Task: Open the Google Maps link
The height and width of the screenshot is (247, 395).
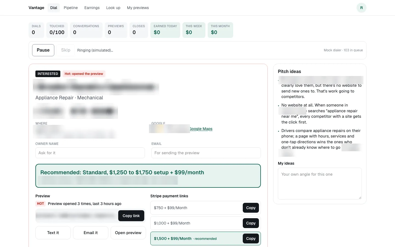Action: [201, 129]
